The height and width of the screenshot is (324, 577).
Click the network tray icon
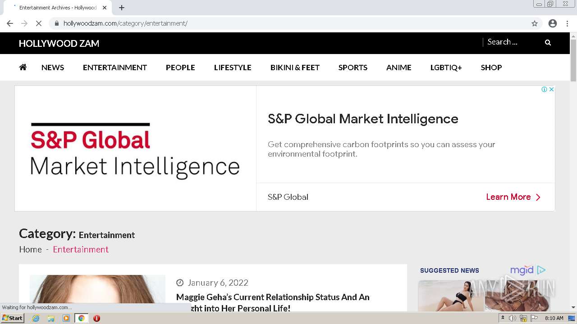523,318
